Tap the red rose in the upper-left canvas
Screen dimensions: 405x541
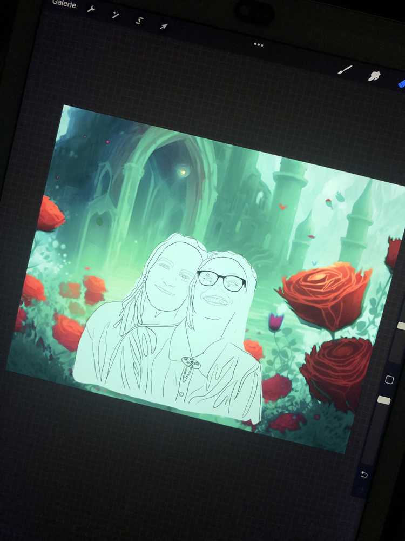coord(50,214)
